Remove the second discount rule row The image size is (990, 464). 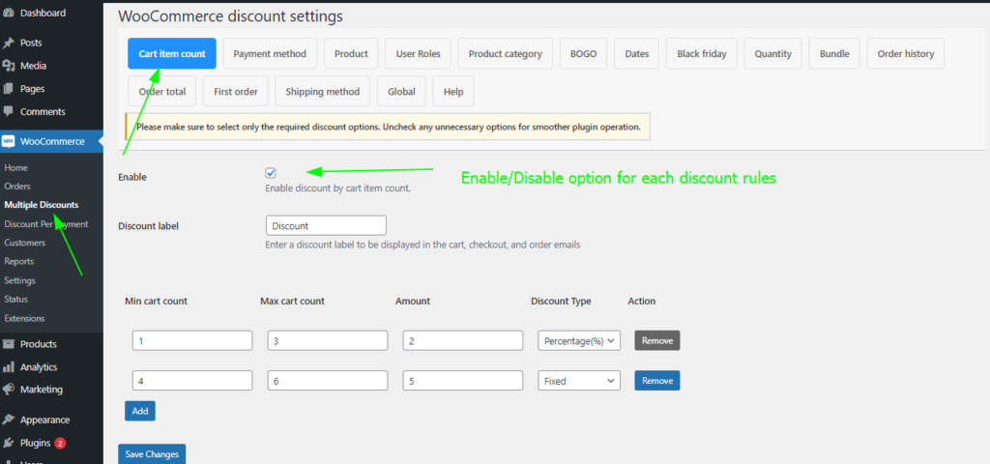pyautogui.click(x=656, y=381)
